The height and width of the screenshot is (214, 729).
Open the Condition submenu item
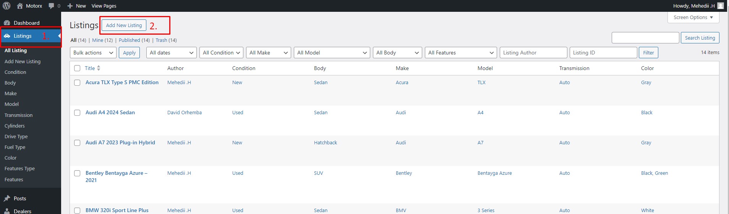click(x=15, y=72)
